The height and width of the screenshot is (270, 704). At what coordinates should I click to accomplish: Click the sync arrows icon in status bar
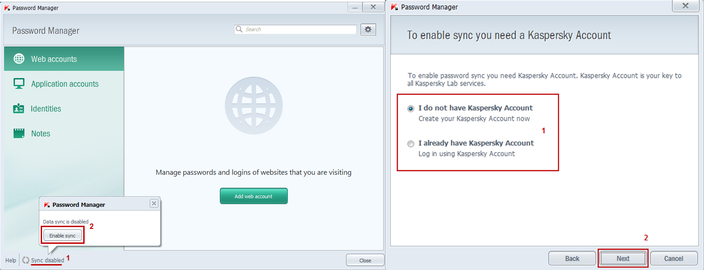point(25,260)
